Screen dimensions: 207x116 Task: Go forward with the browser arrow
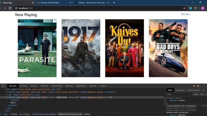tap(5, 8)
